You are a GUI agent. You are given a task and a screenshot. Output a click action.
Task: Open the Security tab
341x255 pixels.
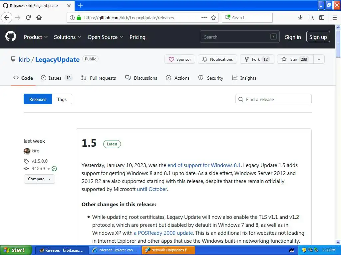210,78
